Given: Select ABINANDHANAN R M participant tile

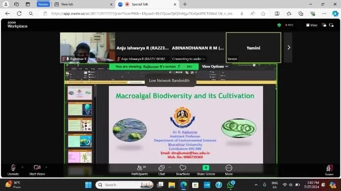Looking at the screenshot, I should (198, 48).
